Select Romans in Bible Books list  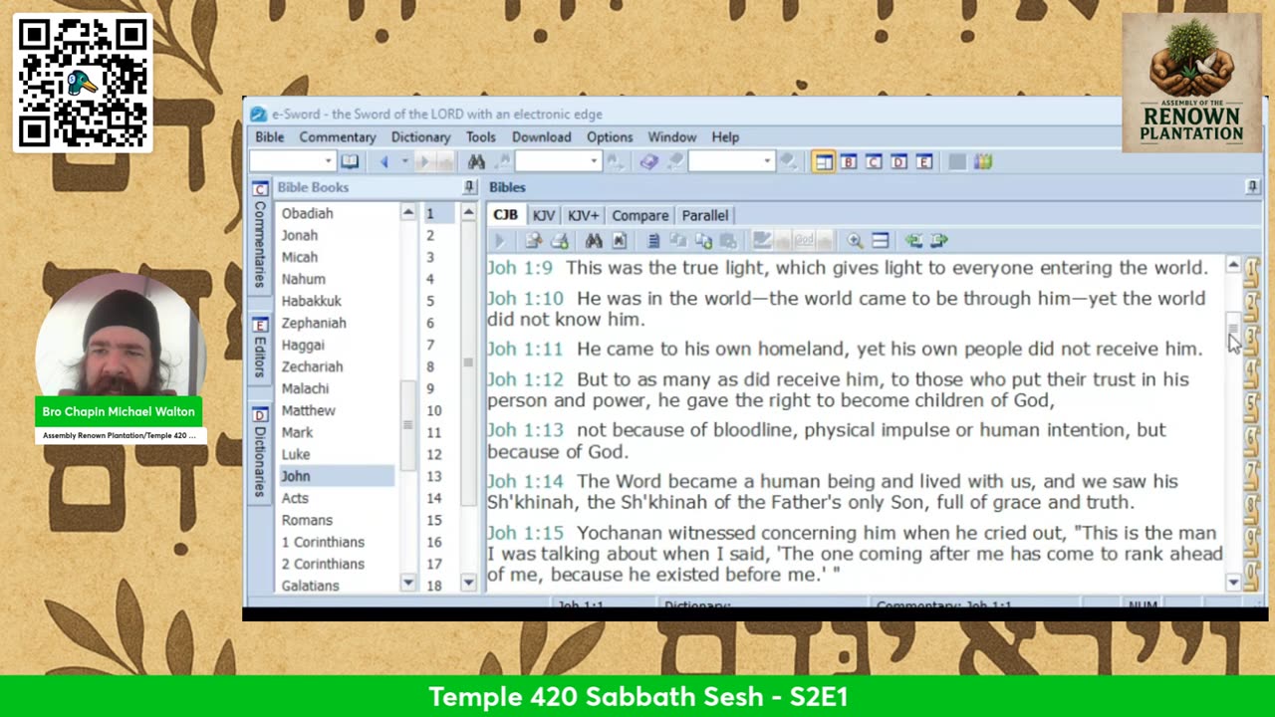point(307,520)
